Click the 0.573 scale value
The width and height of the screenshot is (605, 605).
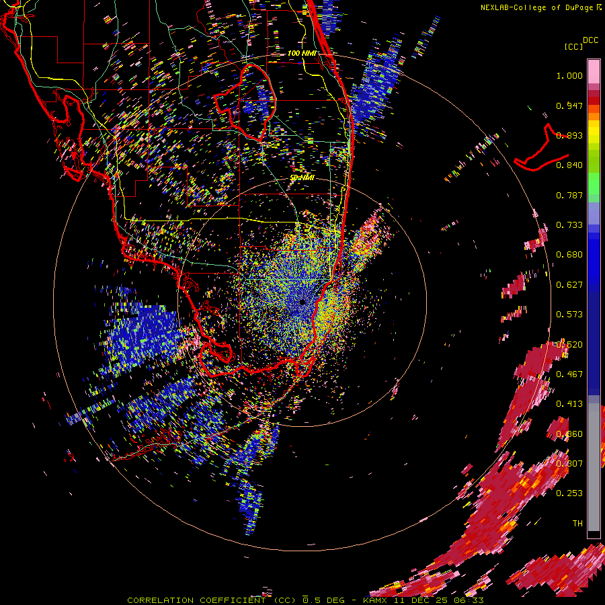[x=569, y=315]
